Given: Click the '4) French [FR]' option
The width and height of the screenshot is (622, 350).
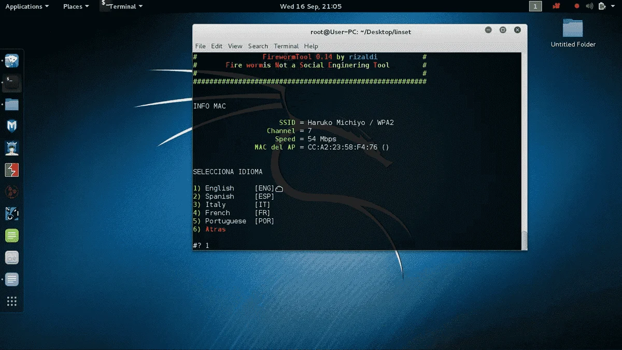Looking at the screenshot, I should 232,213.
